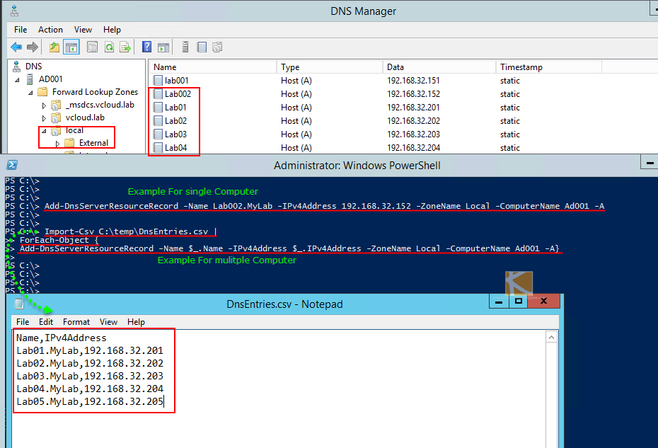The height and width of the screenshot is (448, 658).
Task: Click the Export List toolbar icon
Action: 126,47
